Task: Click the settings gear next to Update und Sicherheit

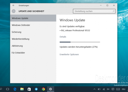Action: [x=14, y=11]
